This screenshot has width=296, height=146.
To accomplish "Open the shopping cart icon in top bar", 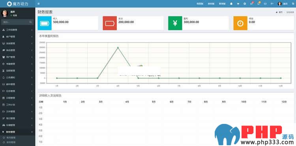I will (x=238, y=4).
